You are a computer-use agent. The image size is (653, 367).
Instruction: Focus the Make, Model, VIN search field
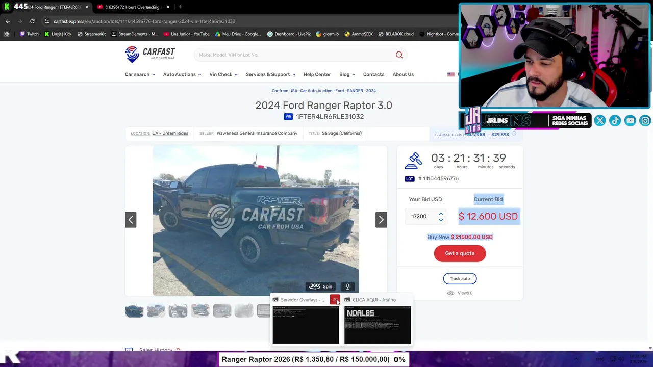point(293,55)
